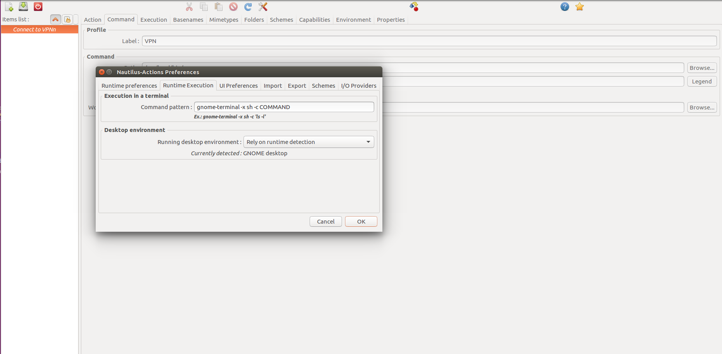Viewport: 722px width, 354px height.
Task: Open the UI Preferences tab in dialog
Action: pos(238,86)
